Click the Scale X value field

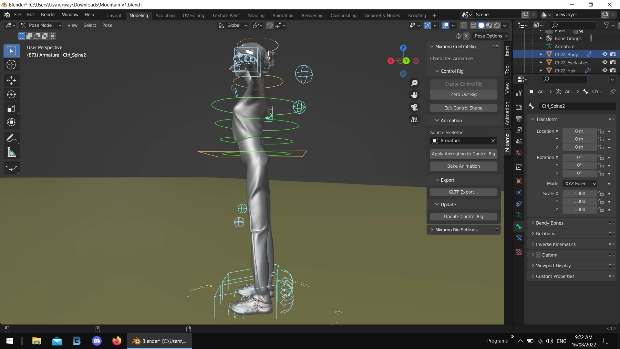point(579,194)
